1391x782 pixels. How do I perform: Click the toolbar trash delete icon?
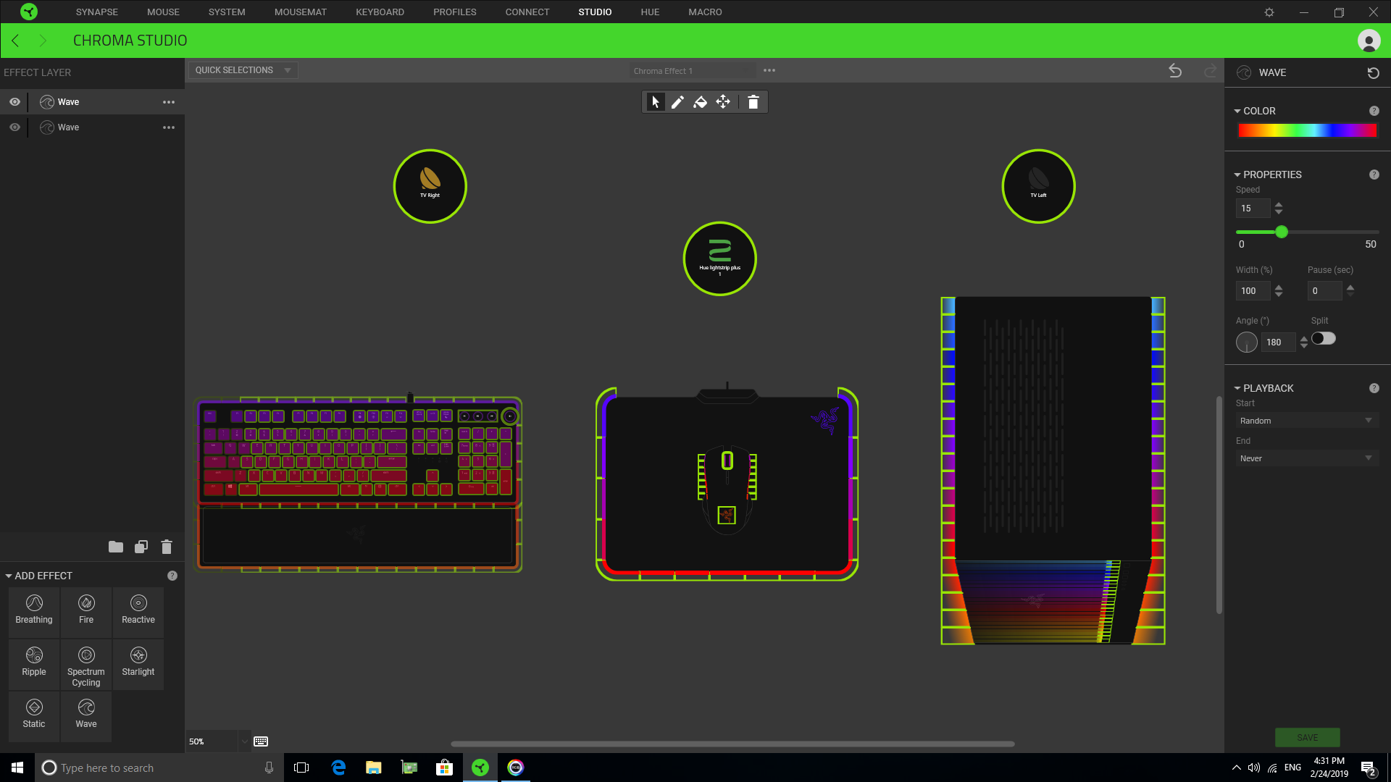[753, 102]
